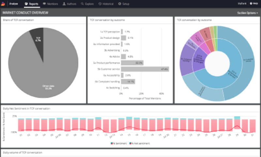Open the Help link
The height and width of the screenshot is (157, 261).
click(x=254, y=4)
